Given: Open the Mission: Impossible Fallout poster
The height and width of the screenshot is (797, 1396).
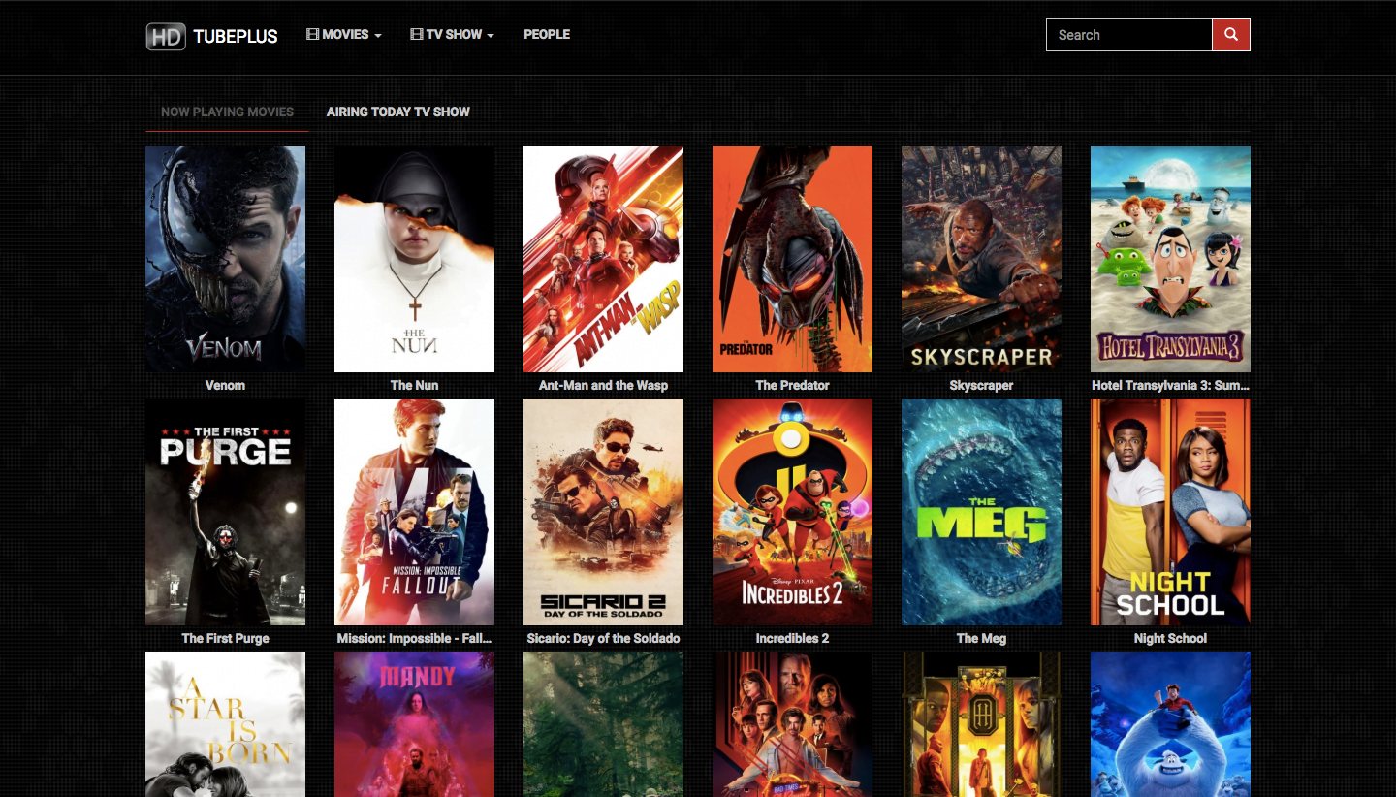Looking at the screenshot, I should [414, 512].
